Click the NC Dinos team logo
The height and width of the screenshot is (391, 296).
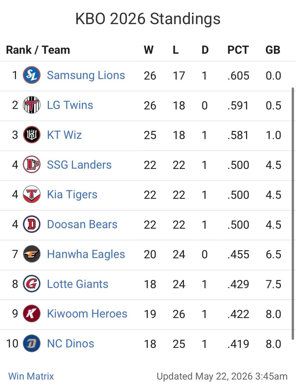pyautogui.click(x=32, y=343)
